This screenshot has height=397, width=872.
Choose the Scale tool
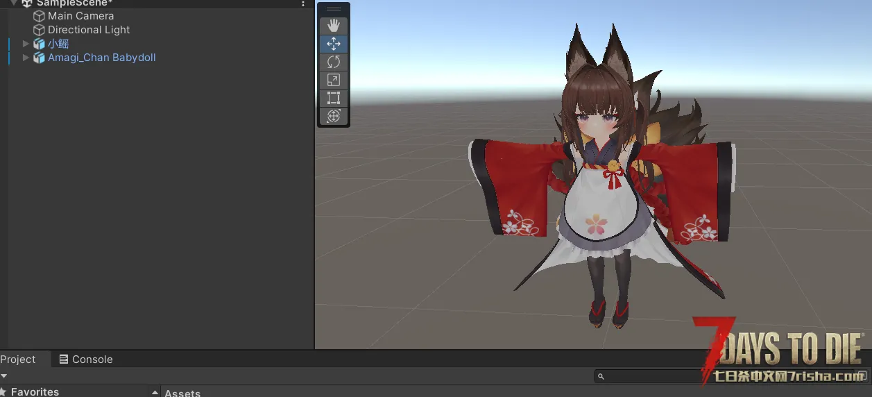[334, 80]
